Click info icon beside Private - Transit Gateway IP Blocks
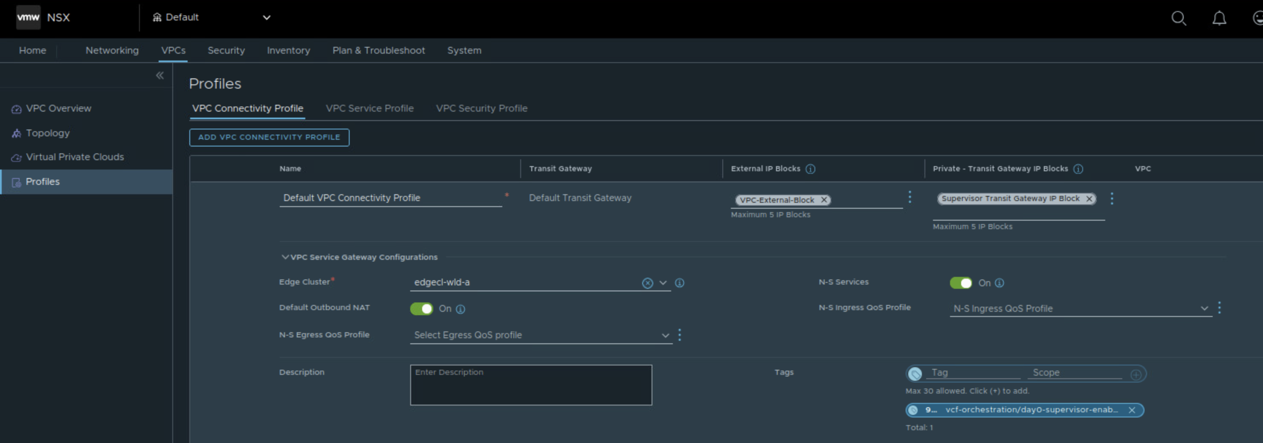Image resolution: width=1263 pixels, height=443 pixels. click(1078, 169)
